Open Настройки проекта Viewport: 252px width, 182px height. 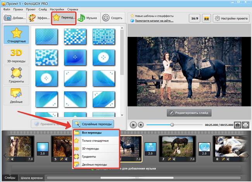click(231, 18)
